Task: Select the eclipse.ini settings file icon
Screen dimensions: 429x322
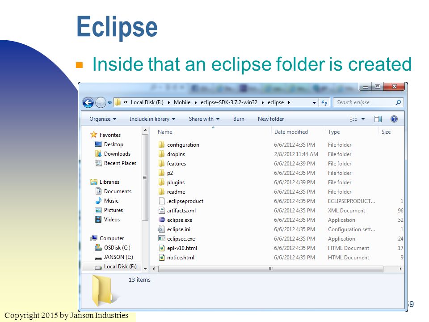Action: (x=162, y=229)
